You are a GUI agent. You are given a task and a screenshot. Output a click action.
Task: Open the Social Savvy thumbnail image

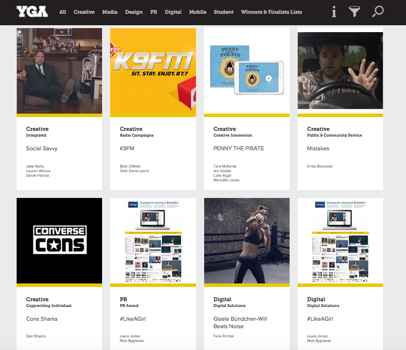(59, 71)
